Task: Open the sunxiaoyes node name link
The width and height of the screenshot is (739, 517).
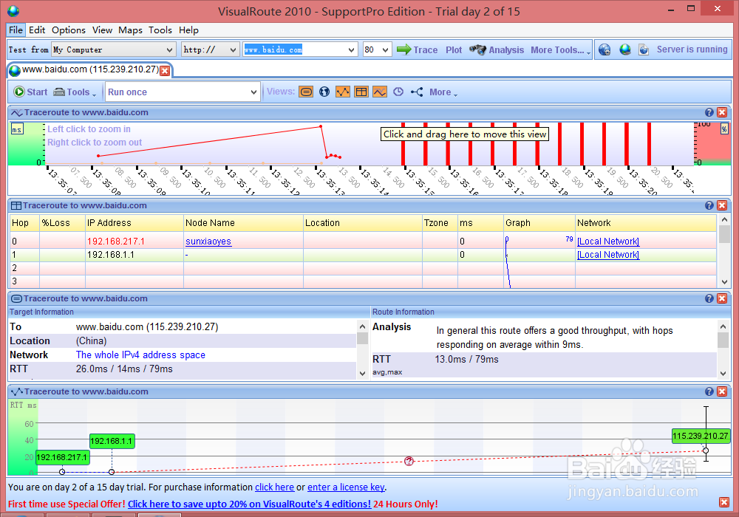Action: coord(208,241)
